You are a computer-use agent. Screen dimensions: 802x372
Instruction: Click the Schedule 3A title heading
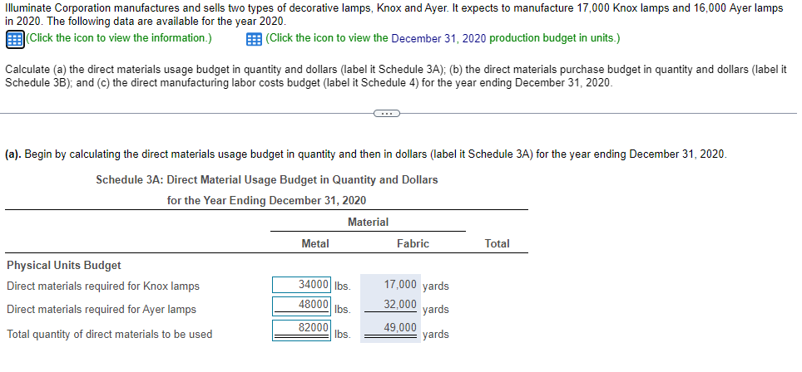(267, 179)
